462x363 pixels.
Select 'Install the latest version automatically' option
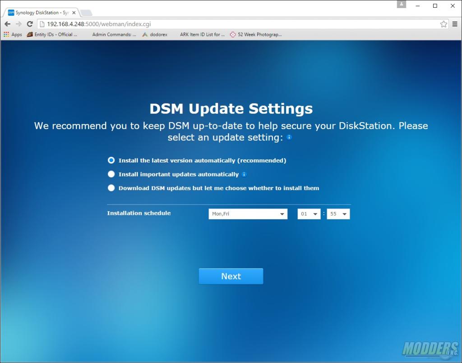click(111, 160)
